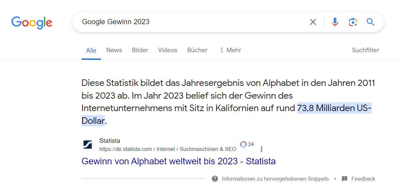This screenshot has height=196, width=401.
Task: Switch to the News tab
Action: point(114,50)
